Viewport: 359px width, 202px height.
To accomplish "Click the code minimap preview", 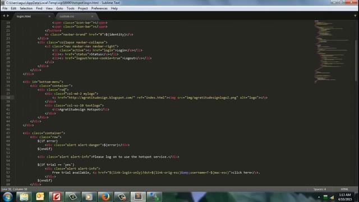I will tap(332, 52).
